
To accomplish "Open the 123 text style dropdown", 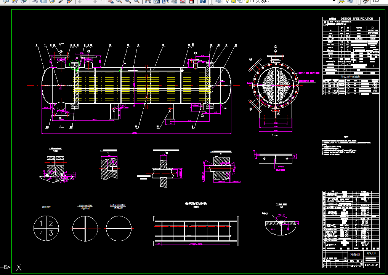I will [378, 1].
